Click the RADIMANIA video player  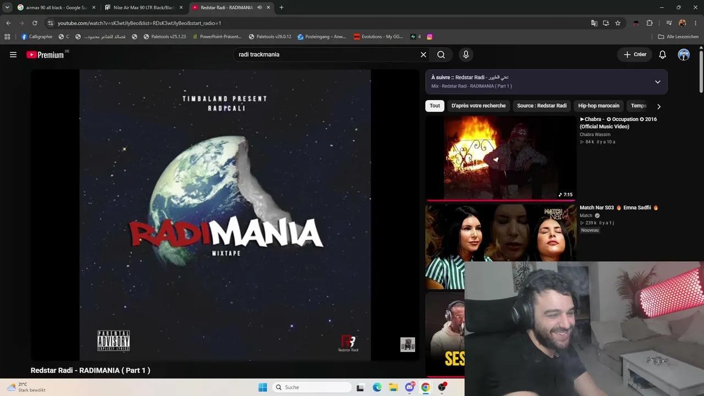coord(225,215)
